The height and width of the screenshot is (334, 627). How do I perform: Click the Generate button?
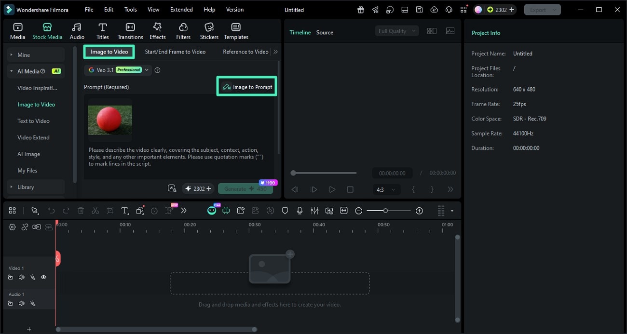point(245,189)
